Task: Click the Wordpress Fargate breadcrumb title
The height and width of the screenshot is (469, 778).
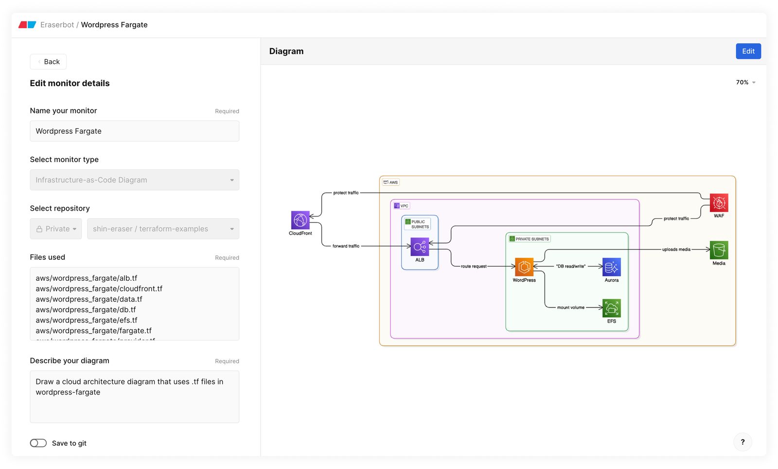Action: [114, 25]
